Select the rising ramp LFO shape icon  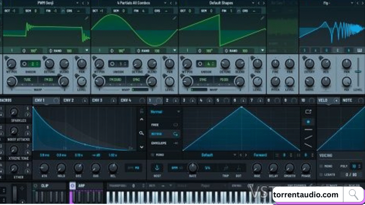click(x=308, y=137)
